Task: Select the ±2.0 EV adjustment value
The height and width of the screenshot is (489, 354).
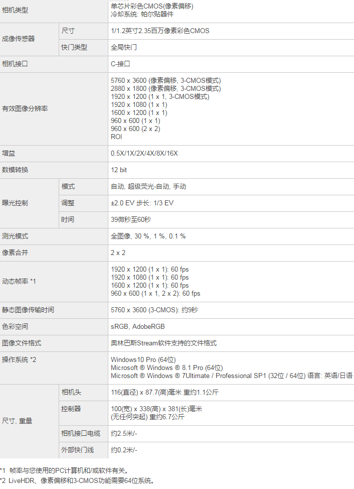Action: pos(142,203)
